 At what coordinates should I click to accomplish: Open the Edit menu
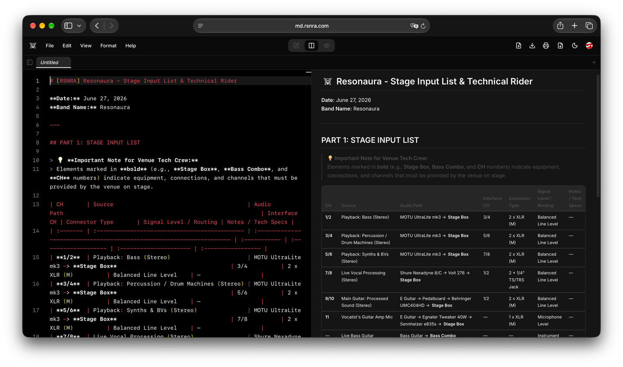(x=67, y=45)
